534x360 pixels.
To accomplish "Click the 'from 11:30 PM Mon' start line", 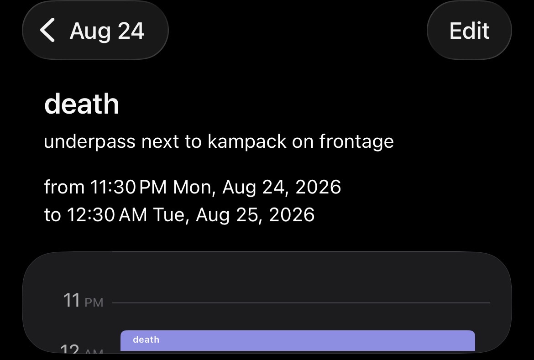I will point(193,187).
